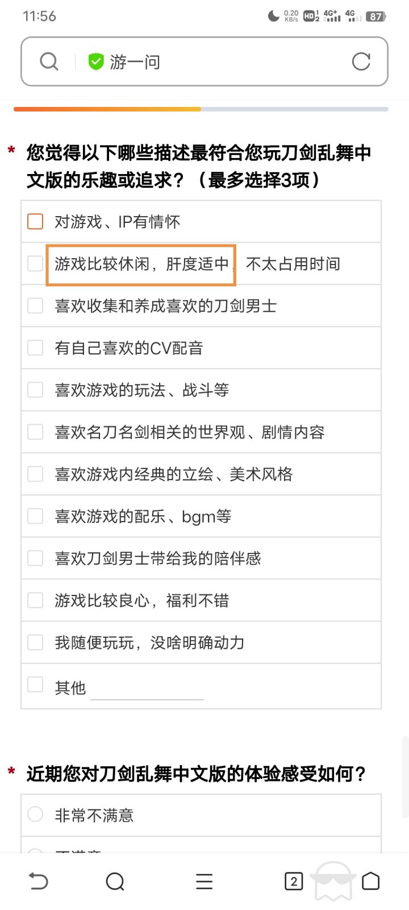Tick "喜欢游戏的玩法、战斗等" checkbox
The width and height of the screenshot is (409, 910).
point(35,390)
